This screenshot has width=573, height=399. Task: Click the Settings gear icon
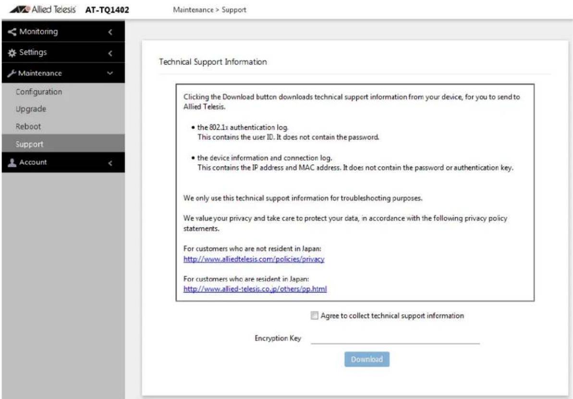(12, 53)
